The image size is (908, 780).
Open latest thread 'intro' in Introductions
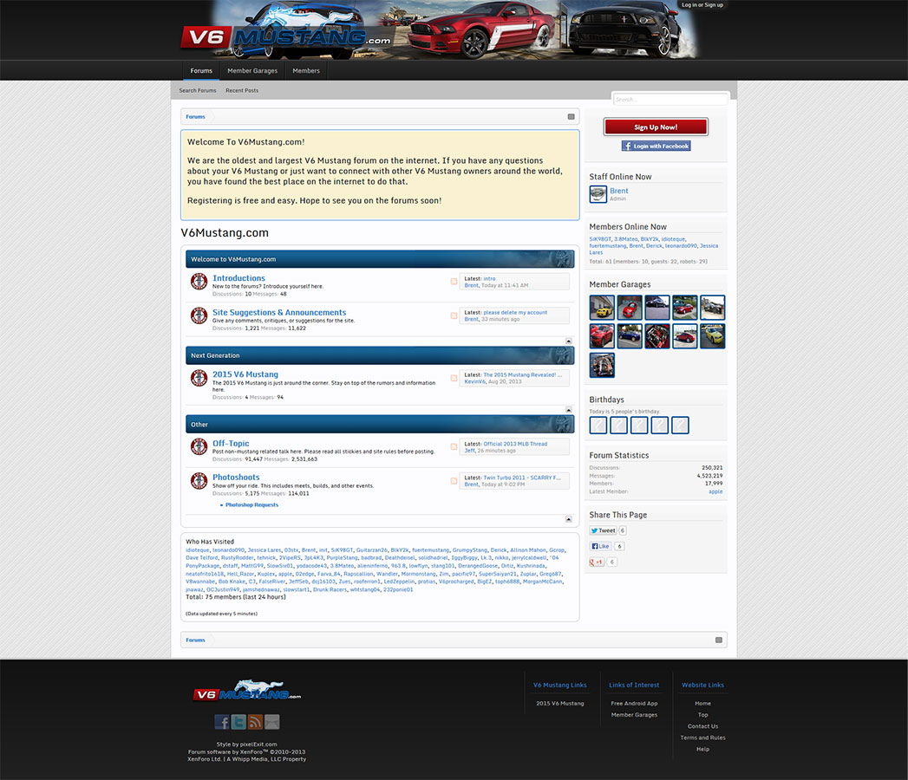pos(489,279)
